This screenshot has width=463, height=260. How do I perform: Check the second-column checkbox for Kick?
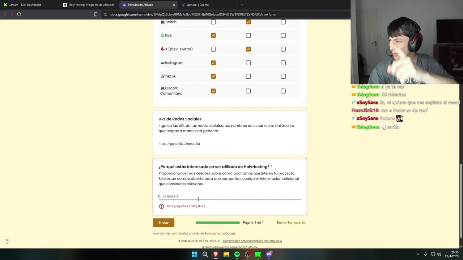click(248, 35)
